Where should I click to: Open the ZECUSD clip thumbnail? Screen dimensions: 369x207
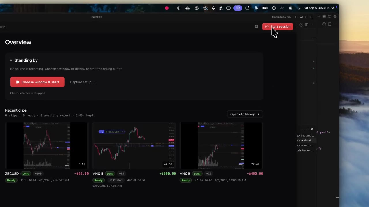tap(47, 145)
